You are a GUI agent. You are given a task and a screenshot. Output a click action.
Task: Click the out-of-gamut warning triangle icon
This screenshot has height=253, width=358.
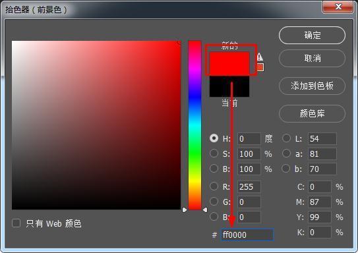[260, 57]
